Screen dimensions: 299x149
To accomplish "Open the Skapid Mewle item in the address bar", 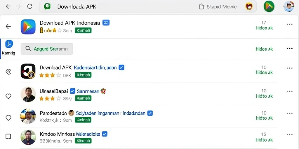I will [218, 7].
